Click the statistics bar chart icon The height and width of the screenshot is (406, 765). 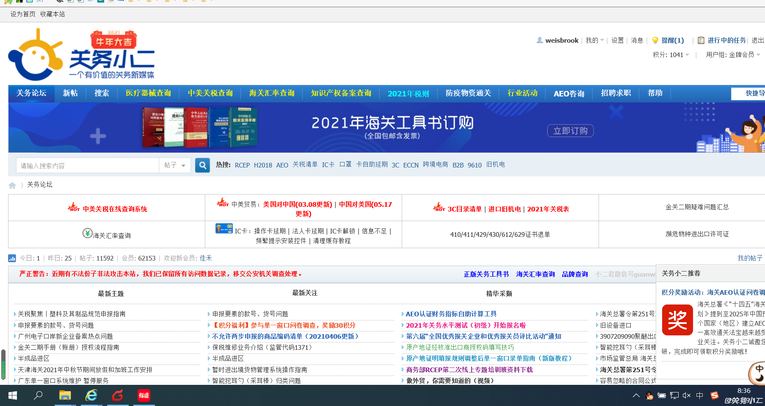[x=12, y=258]
